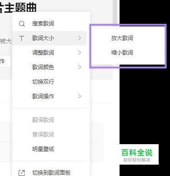The width and height of the screenshot is (170, 176).
Task: Click the pop-out icon beside 切换到歌词面板
Action: (x=21, y=173)
